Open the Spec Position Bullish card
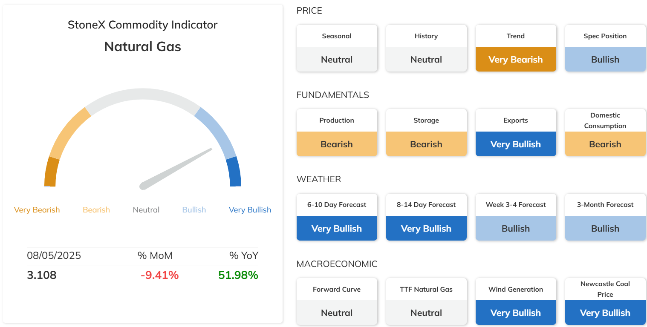Viewport: 647px width, 327px height. pyautogui.click(x=605, y=48)
